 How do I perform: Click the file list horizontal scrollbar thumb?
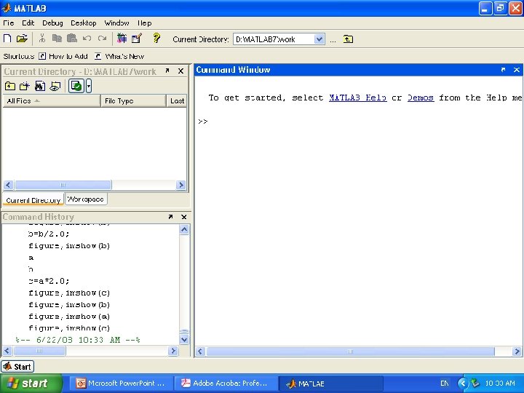coord(63,185)
